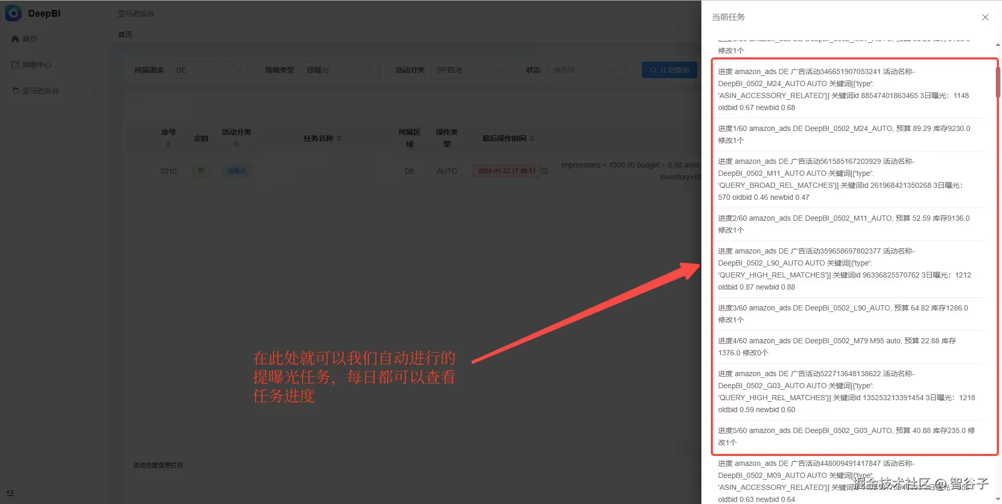
Task: Click the clock icon beside 2025-01-22 17:08:51
Action: (545, 171)
